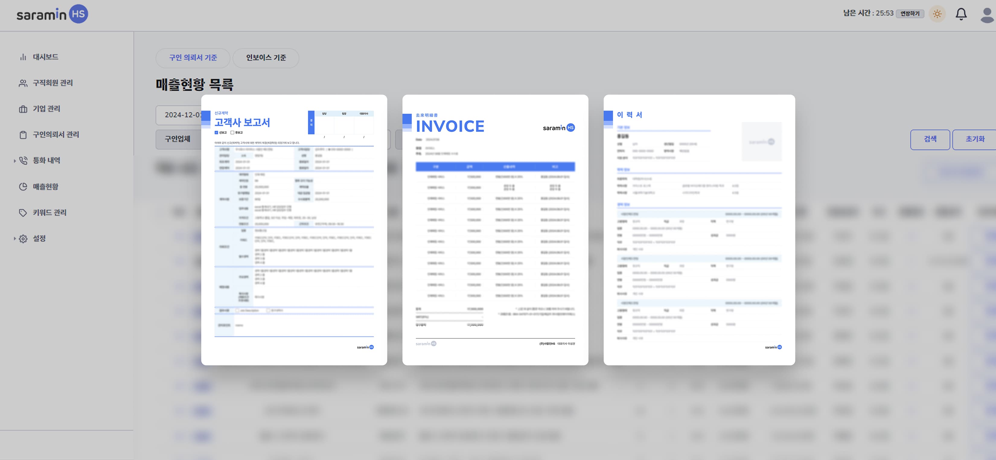Click the 연장하기 session extend button
The height and width of the screenshot is (460, 996).
click(910, 14)
